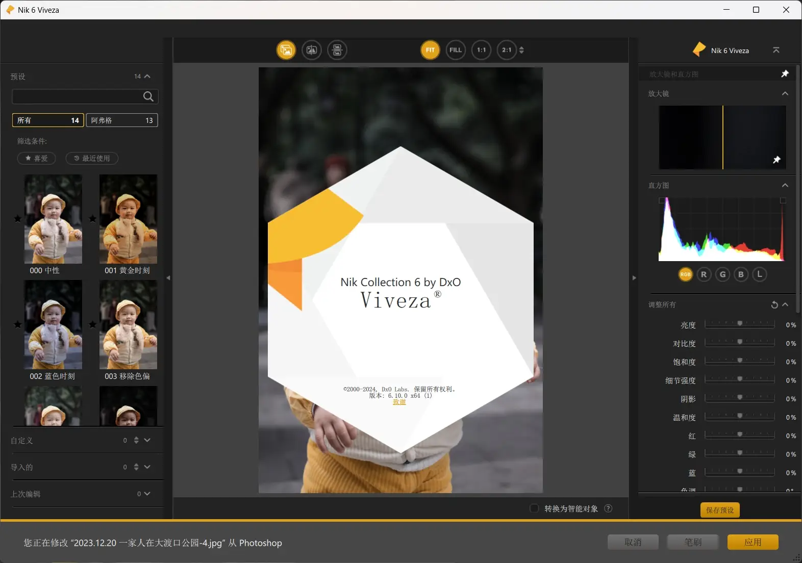The height and width of the screenshot is (563, 802).
Task: Open the 致谢 credits link
Action: pyautogui.click(x=399, y=402)
